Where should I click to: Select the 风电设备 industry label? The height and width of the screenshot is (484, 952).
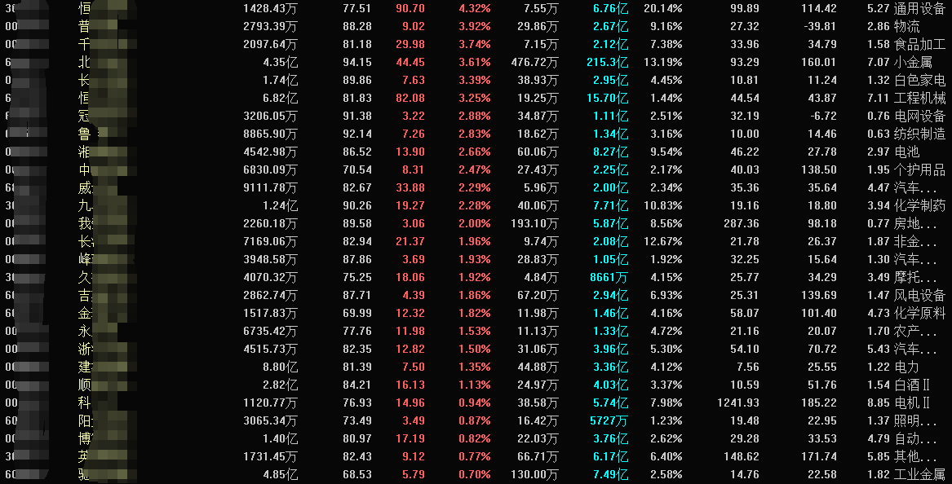coord(919,295)
